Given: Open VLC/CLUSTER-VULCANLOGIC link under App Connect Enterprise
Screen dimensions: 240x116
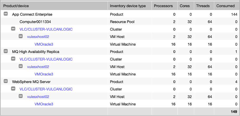Looking at the screenshot, I should [x=46, y=29].
